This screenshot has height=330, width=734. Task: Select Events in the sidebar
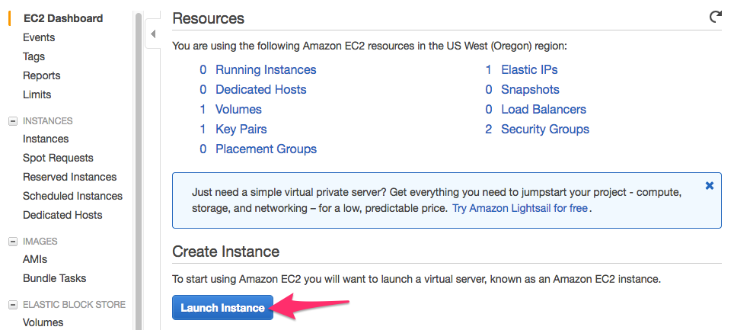[39, 37]
